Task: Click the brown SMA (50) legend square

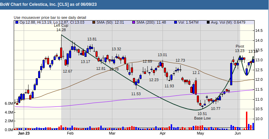Action: click(x=94, y=22)
